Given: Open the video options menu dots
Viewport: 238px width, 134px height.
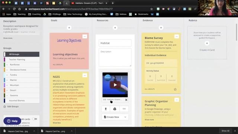Looking at the screenshot, I should (122, 78).
